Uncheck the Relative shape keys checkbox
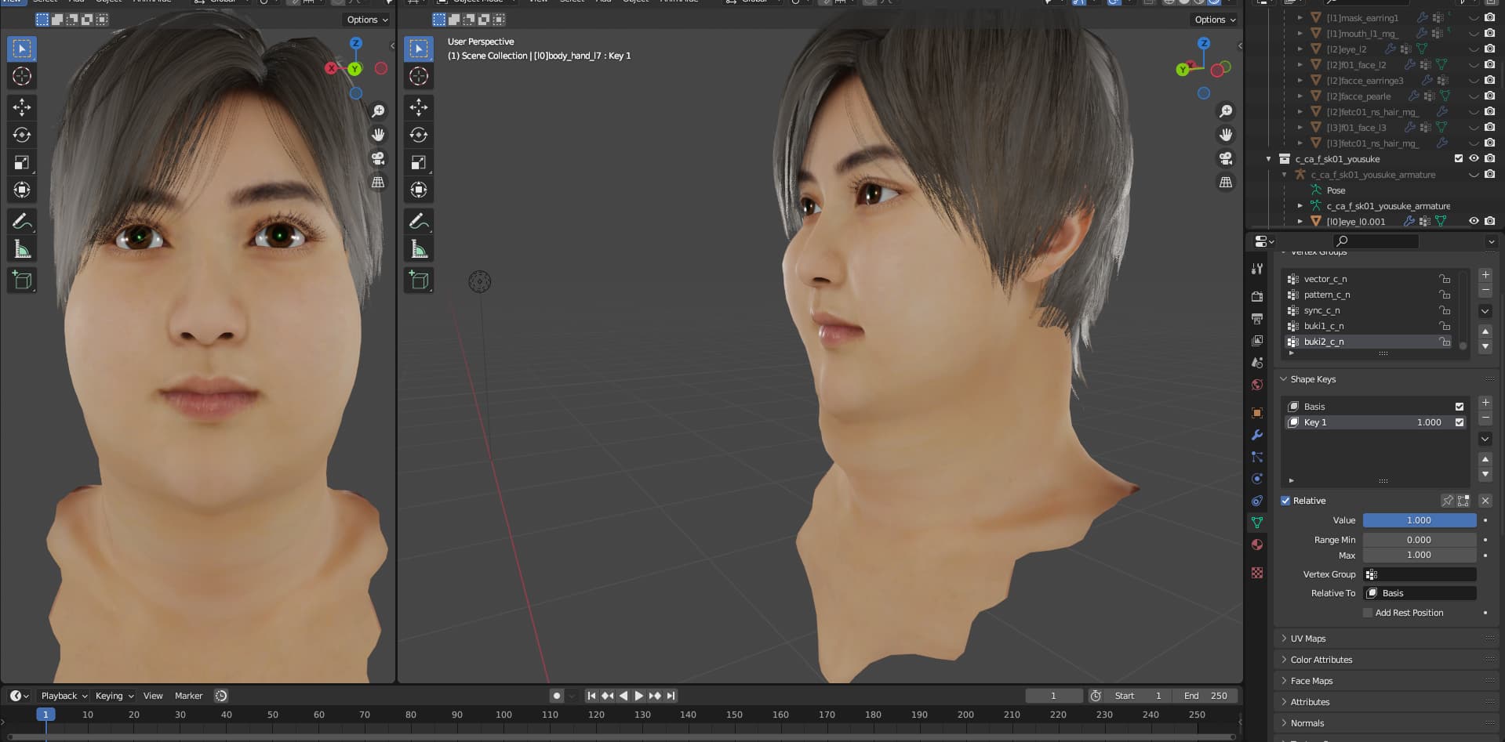The image size is (1505, 742). [x=1285, y=501]
